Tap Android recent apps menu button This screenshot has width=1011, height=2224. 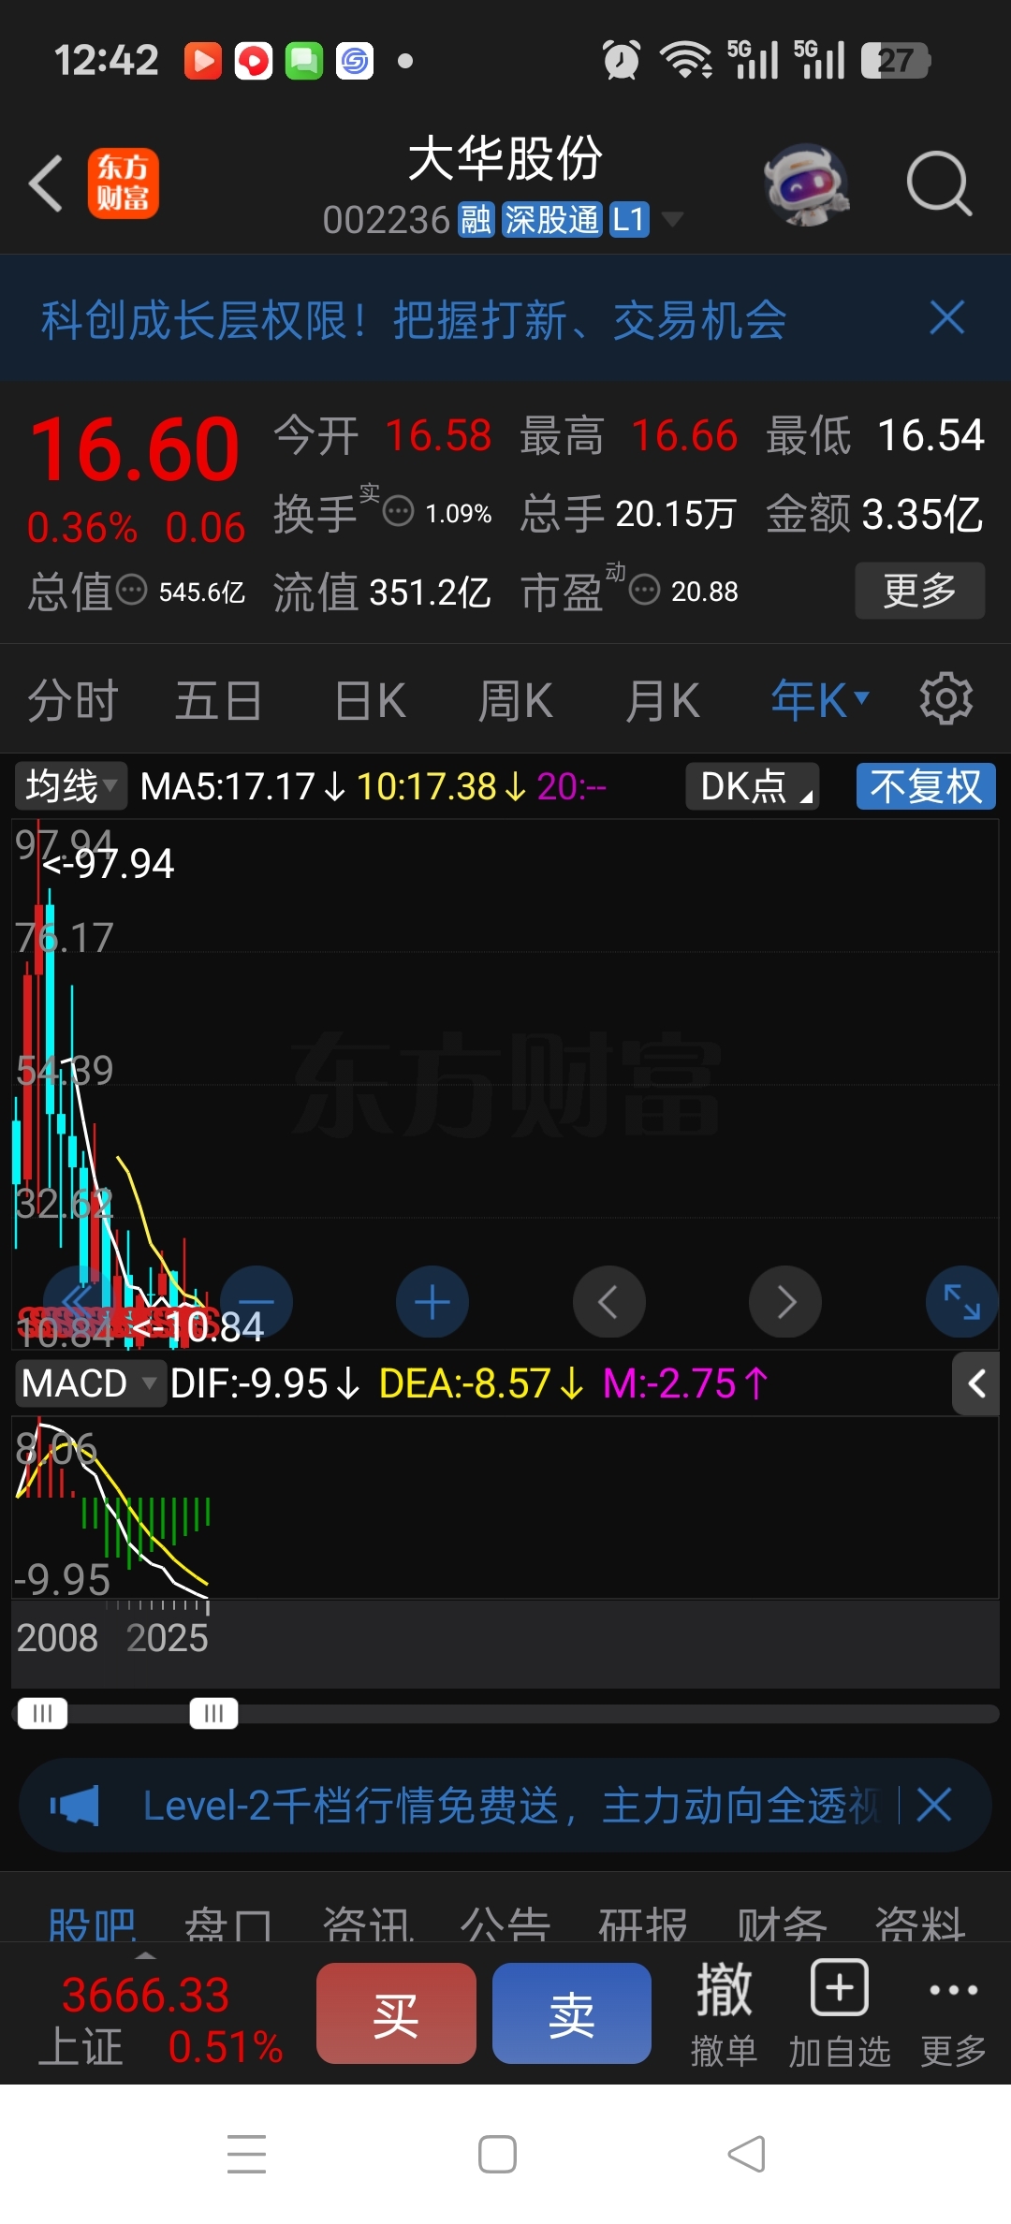click(247, 2154)
